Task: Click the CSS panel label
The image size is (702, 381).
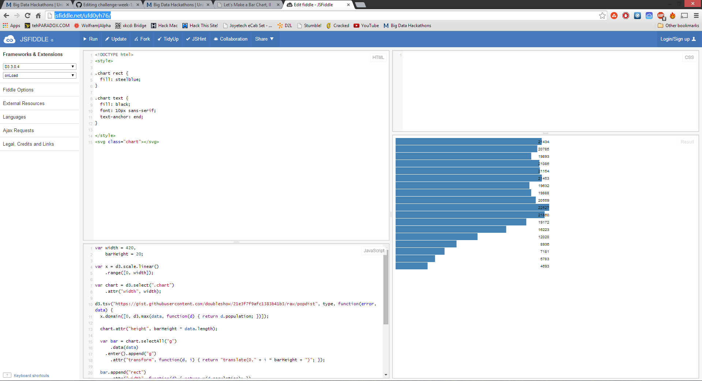Action: pyautogui.click(x=689, y=57)
